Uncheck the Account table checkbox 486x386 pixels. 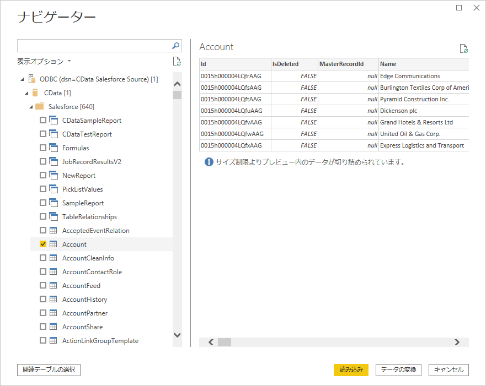[43, 244]
